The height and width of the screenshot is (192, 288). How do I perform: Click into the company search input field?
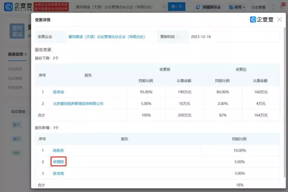121,8
